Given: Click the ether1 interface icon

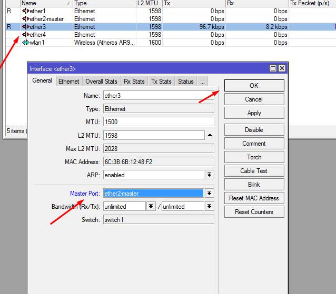Looking at the screenshot, I should coord(25,11).
